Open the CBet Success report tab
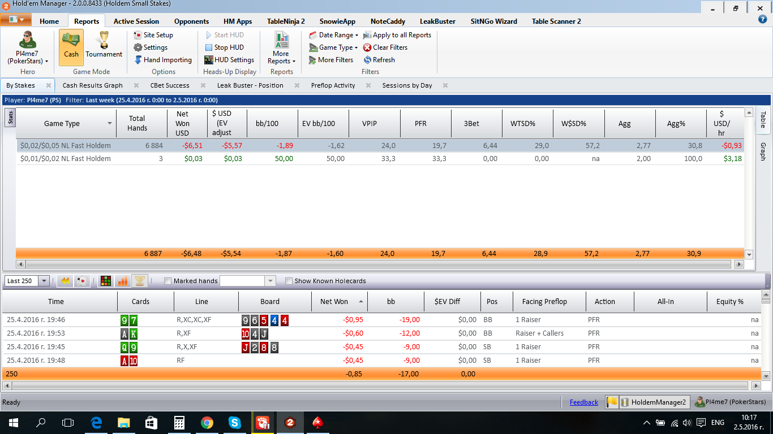Image resolution: width=773 pixels, height=434 pixels. 170,86
